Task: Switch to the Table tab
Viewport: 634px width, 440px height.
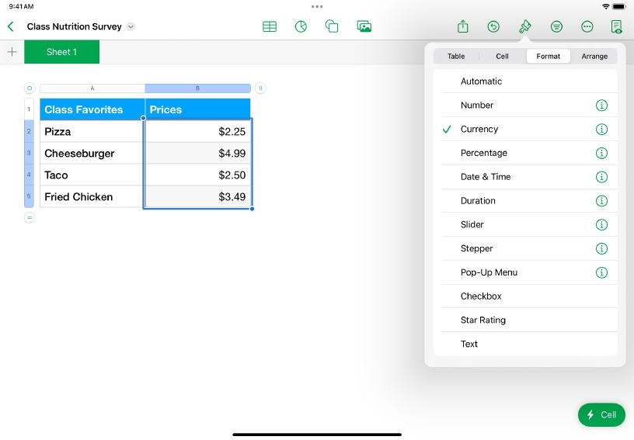Action: tap(456, 57)
